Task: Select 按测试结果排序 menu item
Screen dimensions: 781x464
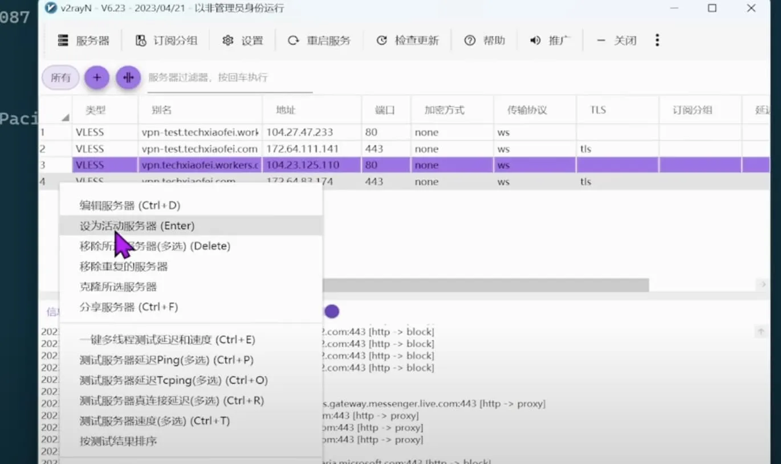Action: point(118,441)
